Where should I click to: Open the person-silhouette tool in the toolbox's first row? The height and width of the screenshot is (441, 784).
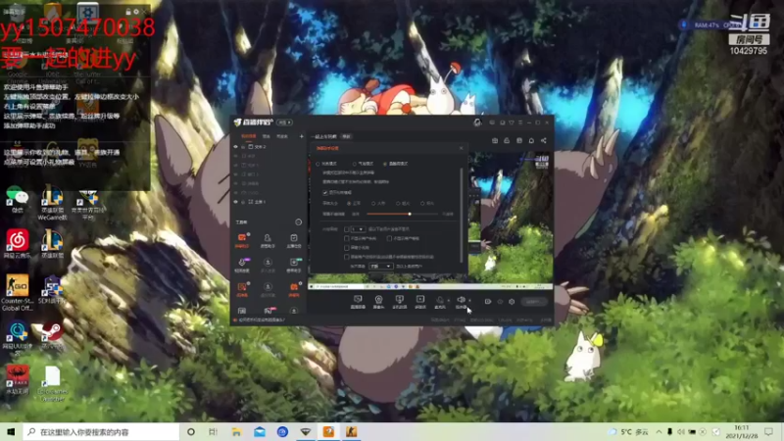(x=268, y=239)
